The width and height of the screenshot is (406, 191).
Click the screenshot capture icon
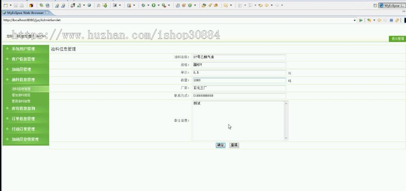click(x=115, y=5)
